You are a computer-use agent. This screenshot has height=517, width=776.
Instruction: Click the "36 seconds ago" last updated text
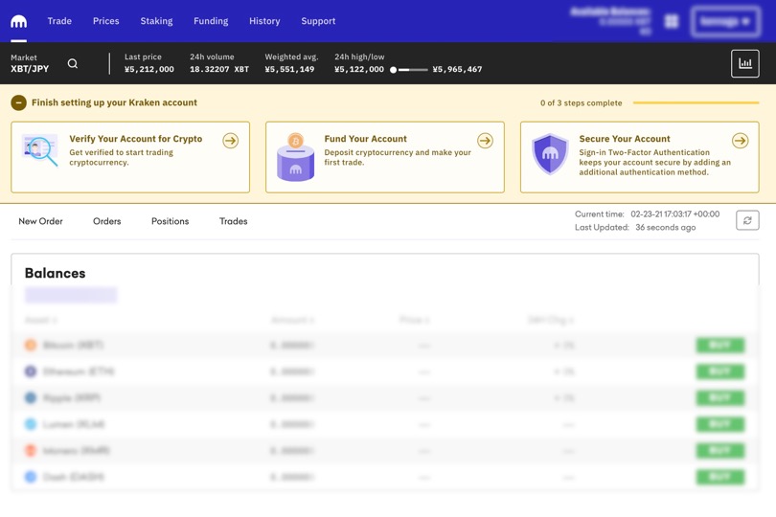666,227
